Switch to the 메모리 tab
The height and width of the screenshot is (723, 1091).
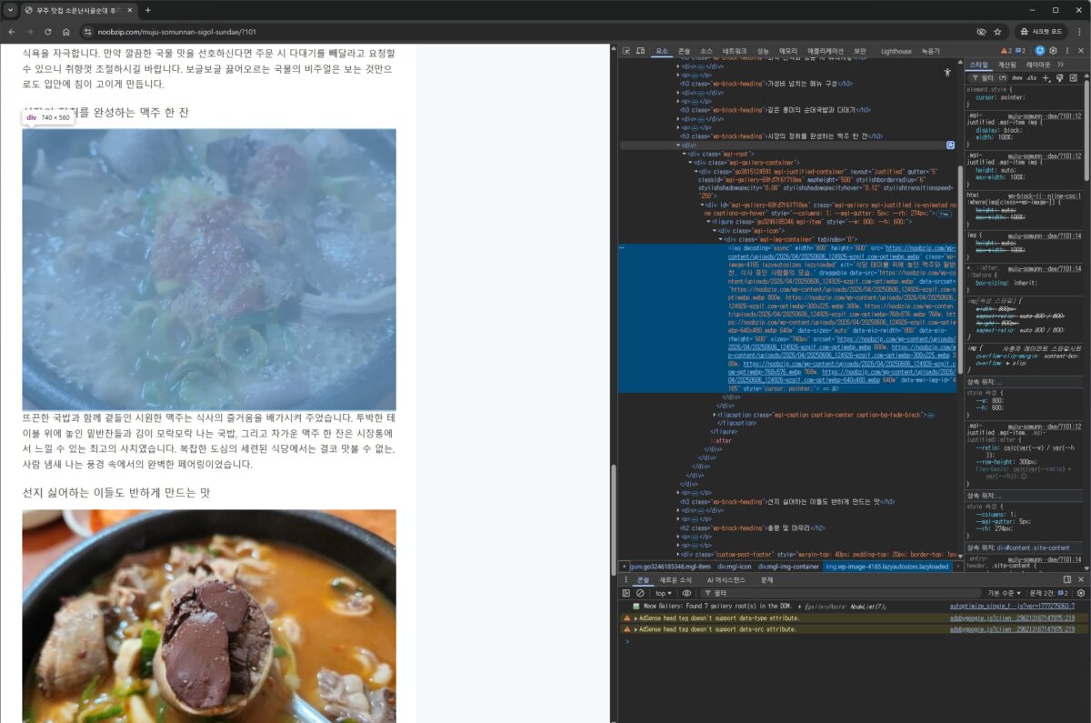pyautogui.click(x=788, y=51)
